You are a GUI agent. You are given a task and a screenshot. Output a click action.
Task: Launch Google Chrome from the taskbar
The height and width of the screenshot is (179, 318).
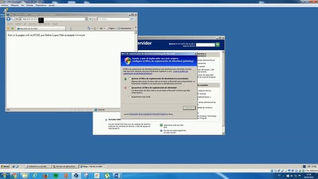(x=14, y=176)
